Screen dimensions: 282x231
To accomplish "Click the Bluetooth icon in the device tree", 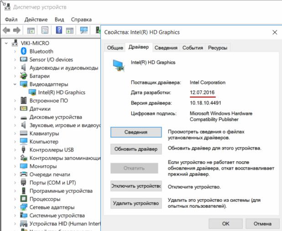I will point(24,51).
